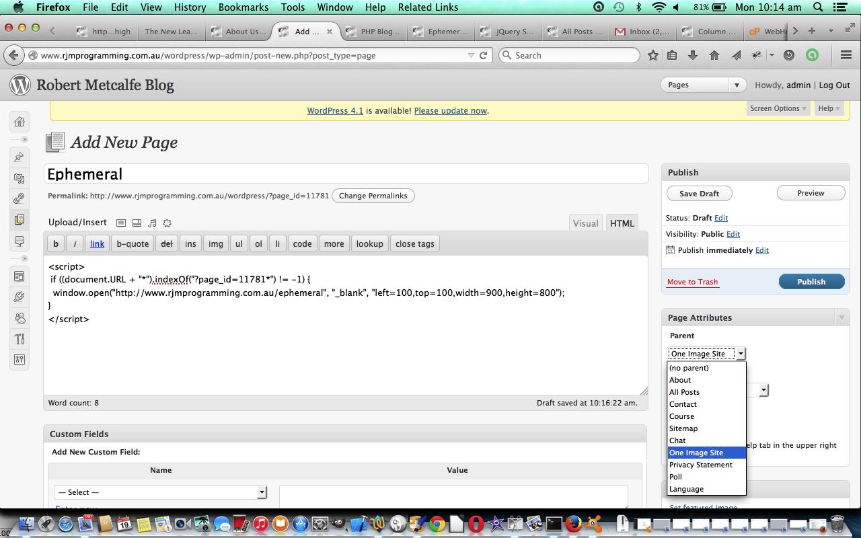
Task: Click the 'Move to Trash' link
Action: point(692,282)
